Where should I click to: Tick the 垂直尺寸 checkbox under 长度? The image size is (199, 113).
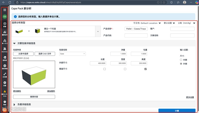pyautogui.click(x=105, y=69)
